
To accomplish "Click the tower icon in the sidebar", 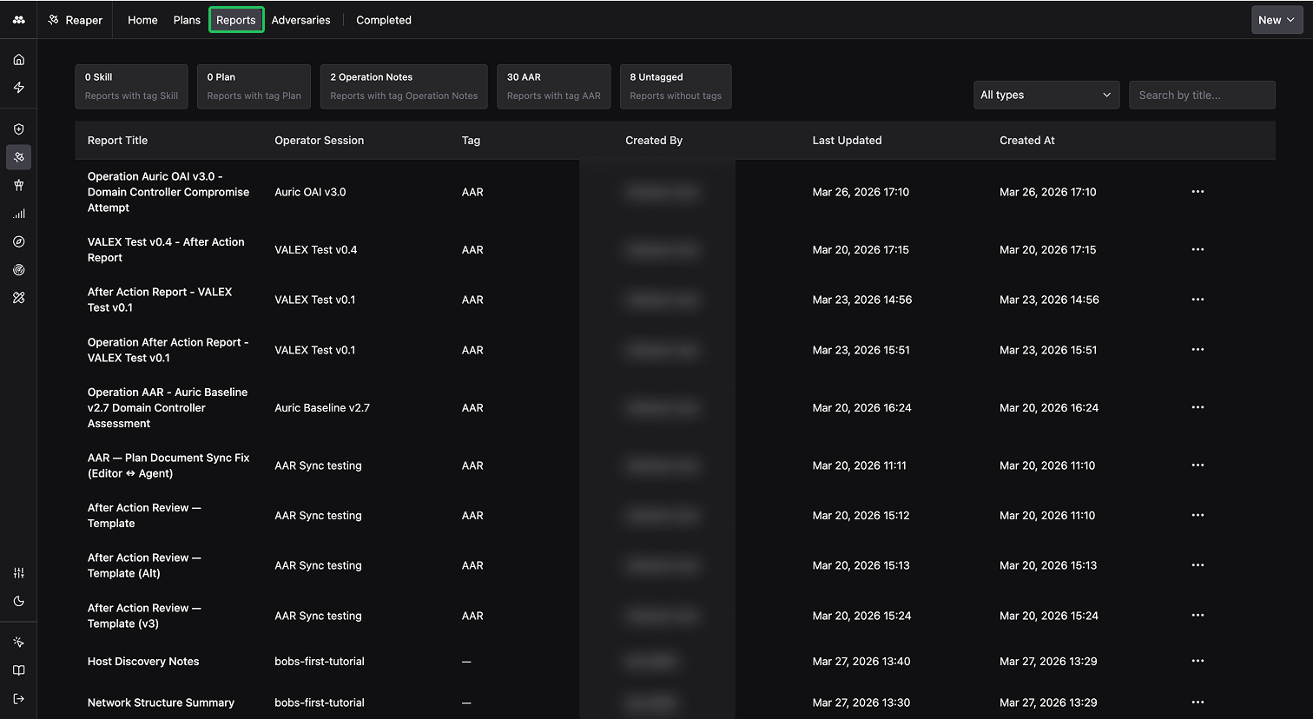I will click(19, 185).
